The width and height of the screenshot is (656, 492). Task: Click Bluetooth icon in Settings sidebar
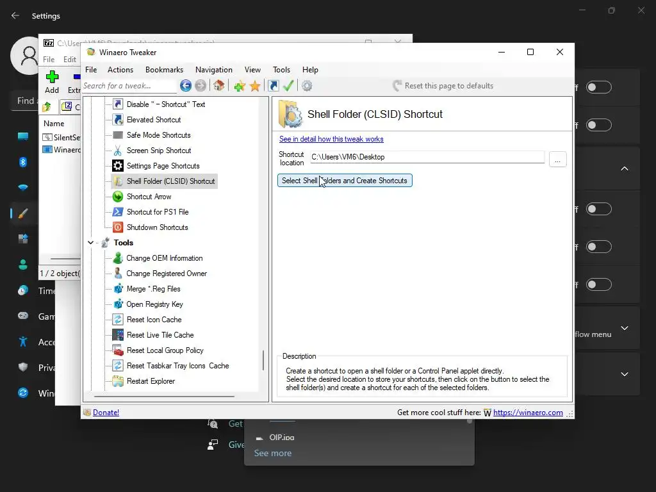23,162
